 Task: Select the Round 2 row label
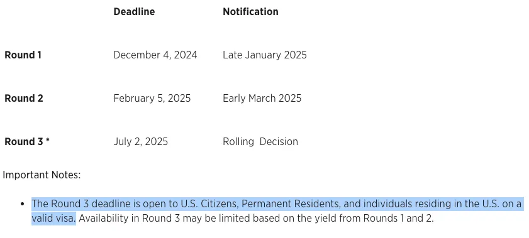click(24, 99)
